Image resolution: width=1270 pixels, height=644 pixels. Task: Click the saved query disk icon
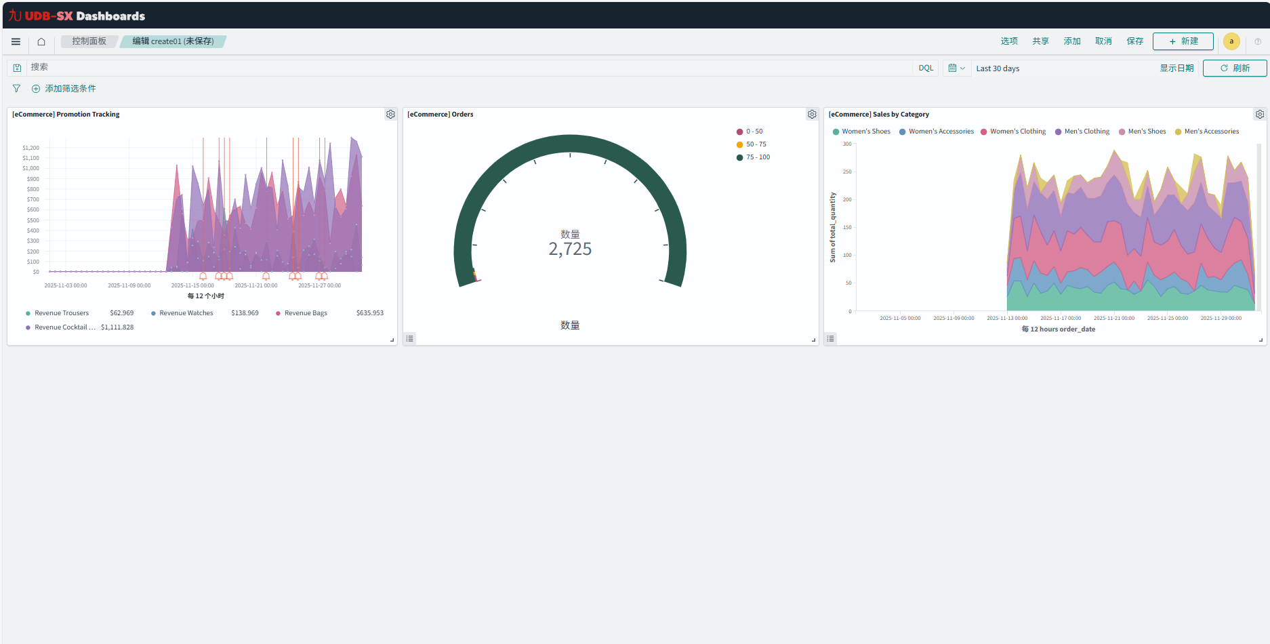tap(17, 68)
